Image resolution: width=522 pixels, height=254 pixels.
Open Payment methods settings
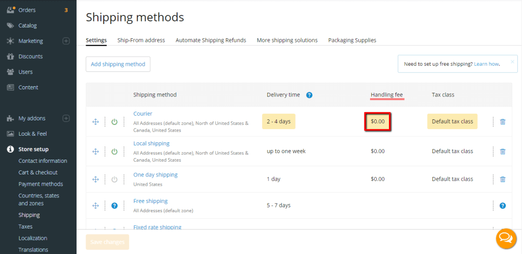(41, 184)
